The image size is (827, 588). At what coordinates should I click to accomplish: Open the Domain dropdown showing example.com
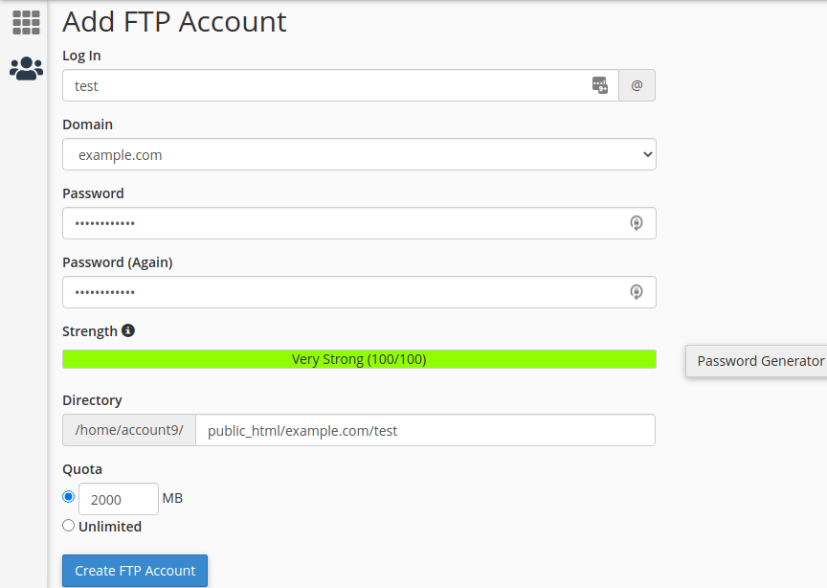(359, 154)
